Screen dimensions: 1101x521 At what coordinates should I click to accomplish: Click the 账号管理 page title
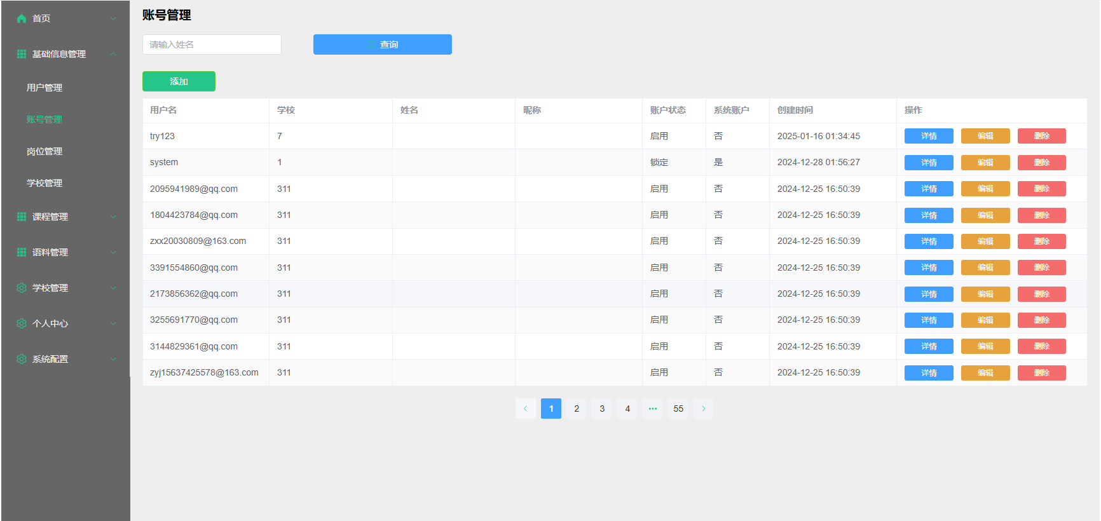[x=167, y=15]
